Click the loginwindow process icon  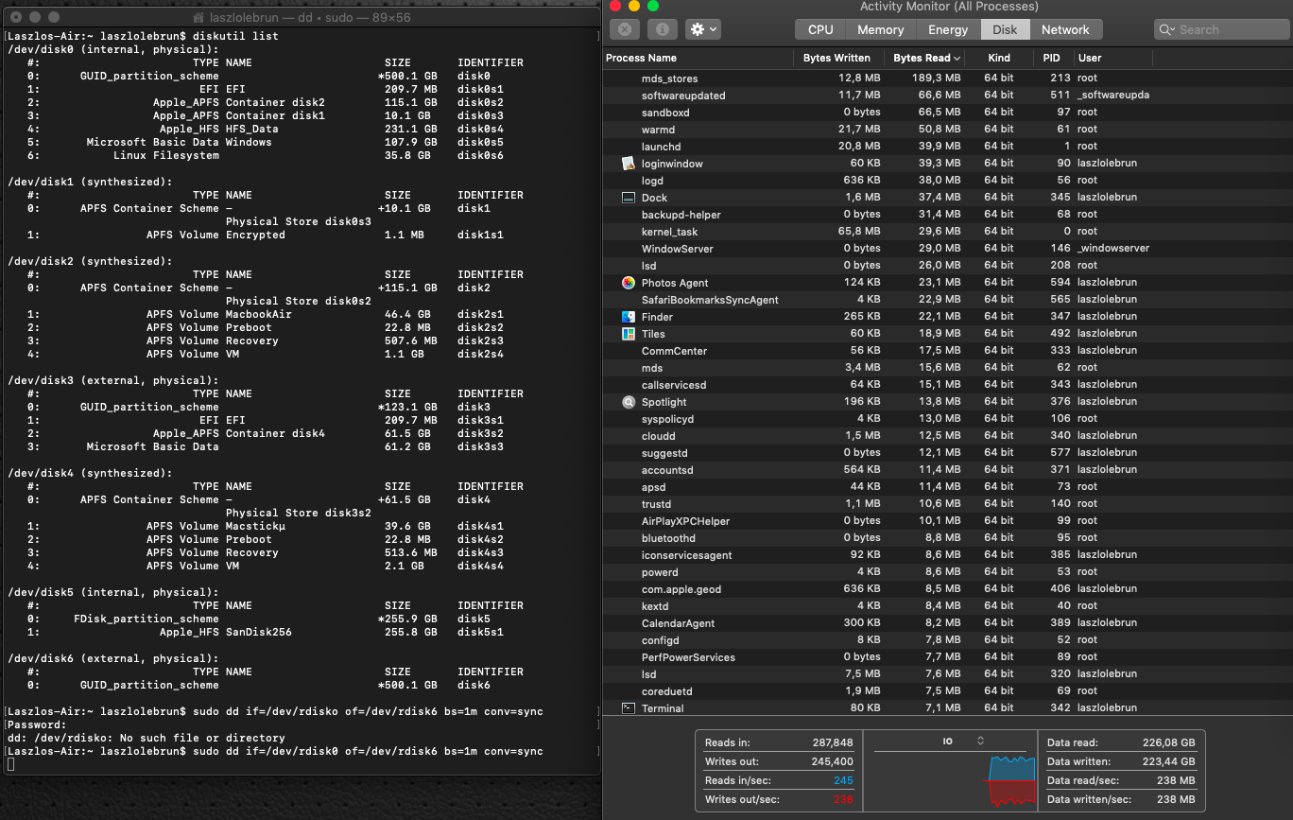click(629, 164)
